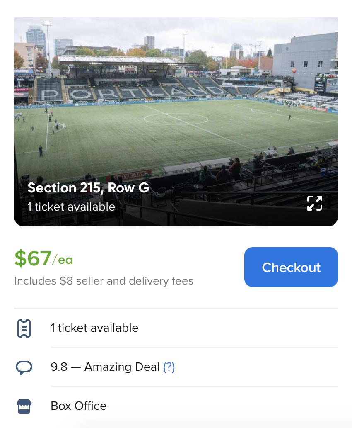Select the 1 ticket available details row
The width and height of the screenshot is (352, 428).
(94, 328)
